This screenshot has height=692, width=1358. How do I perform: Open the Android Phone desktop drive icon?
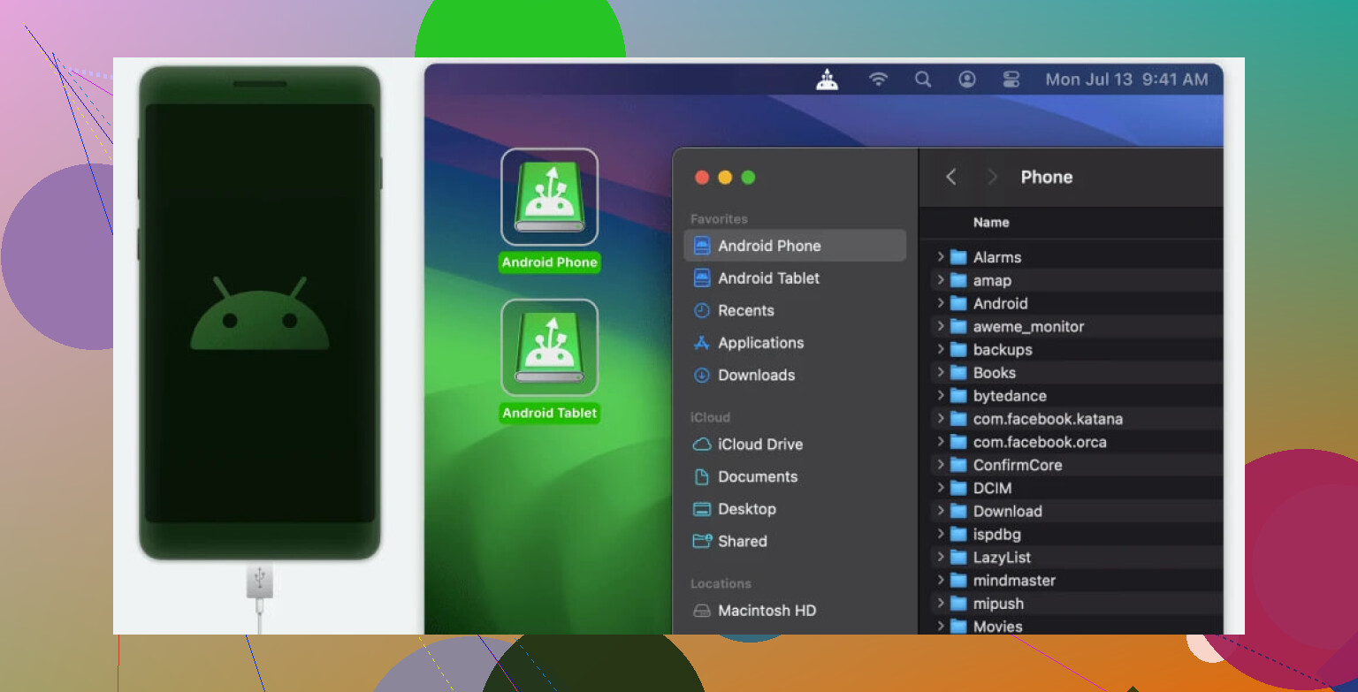point(549,197)
